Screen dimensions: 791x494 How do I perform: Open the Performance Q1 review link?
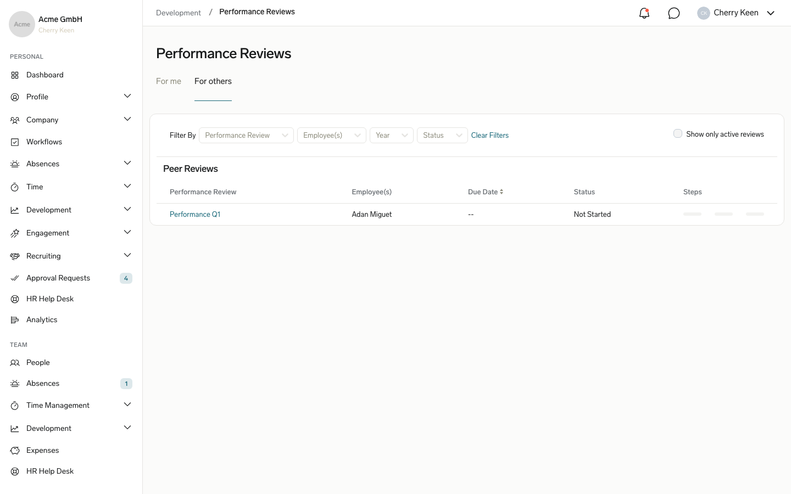click(x=195, y=215)
